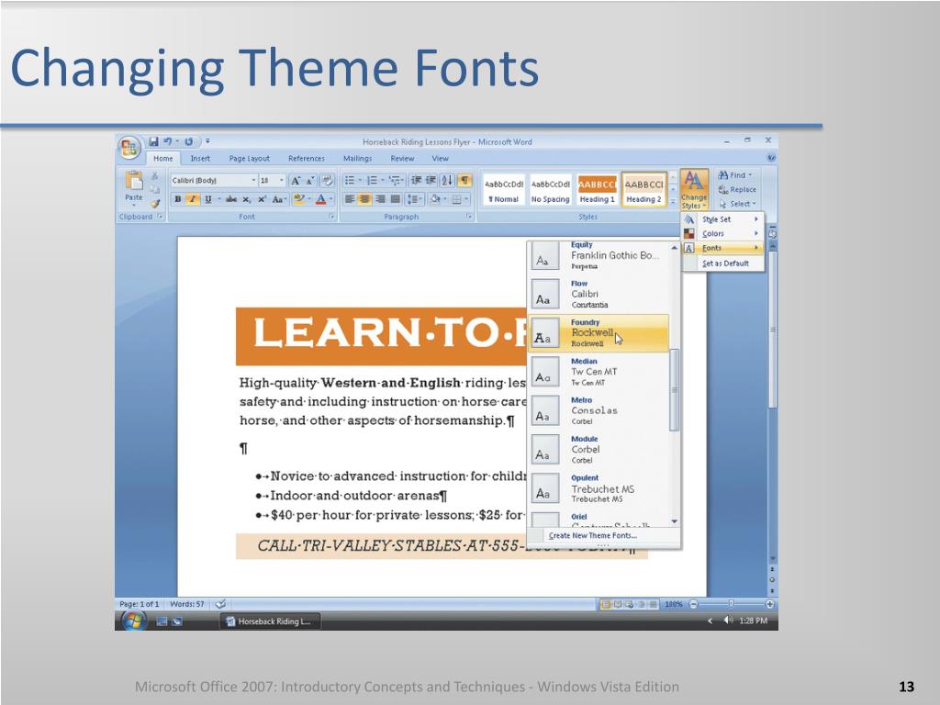Viewport: 940px width, 705px height.
Task: Toggle Subscript formatting
Action: click(x=246, y=199)
